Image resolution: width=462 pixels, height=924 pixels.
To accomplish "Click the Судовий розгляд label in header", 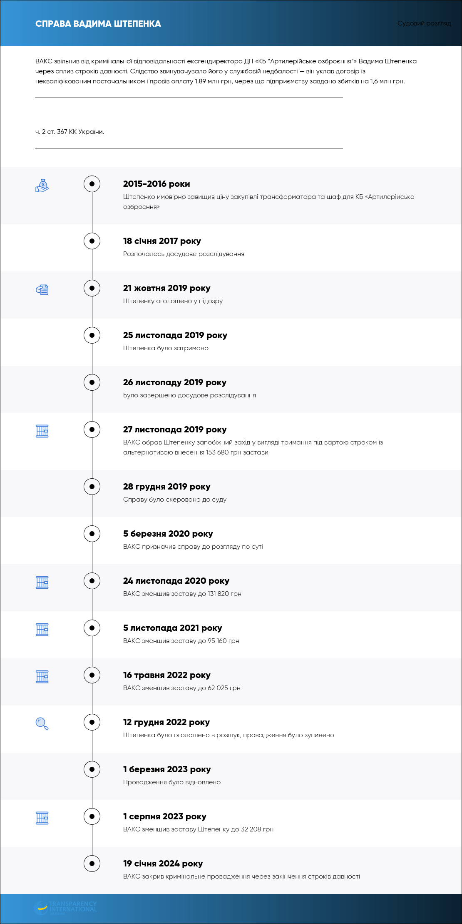I will click(424, 23).
